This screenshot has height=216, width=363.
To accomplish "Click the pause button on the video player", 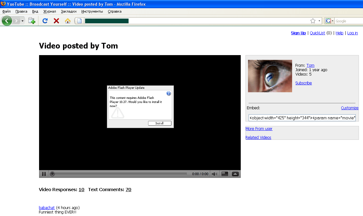I will 44,174.
